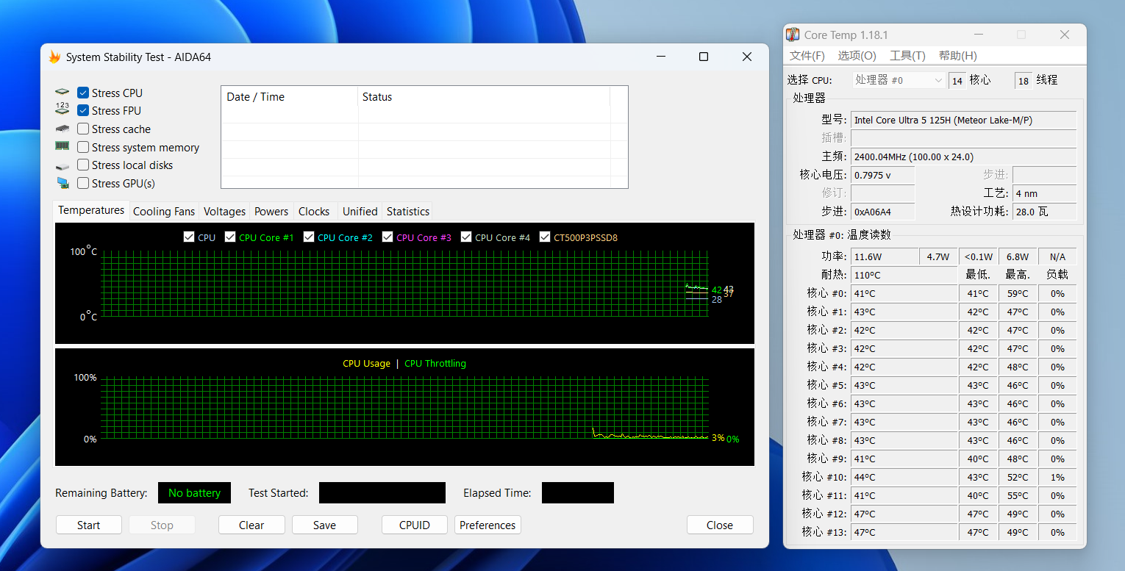Screen dimensions: 1125x571
Task: Click the disk drive icon beside Stress local disks
Action: pyautogui.click(x=63, y=165)
